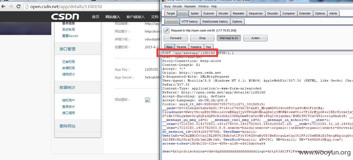Select the Proxy Options sub-tab
Screen dimensions: 353x160
click(x=237, y=22)
